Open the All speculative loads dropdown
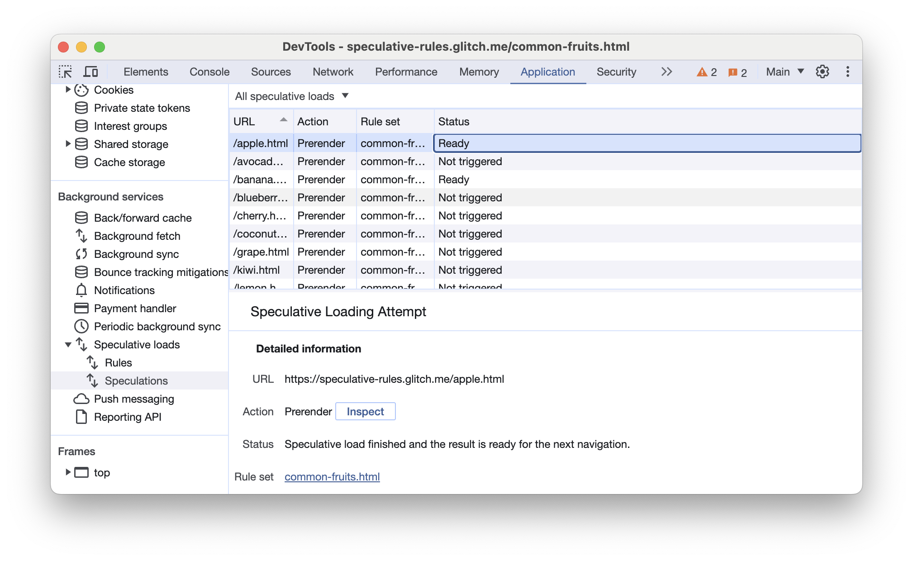Screen dimensions: 913x561 coord(291,96)
